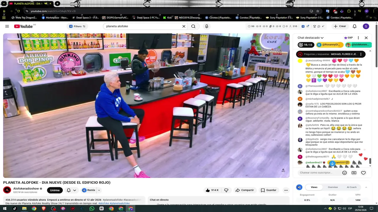This screenshot has height=212, width=378.
Task: Send a heart reaction in chat
Action: point(364,173)
